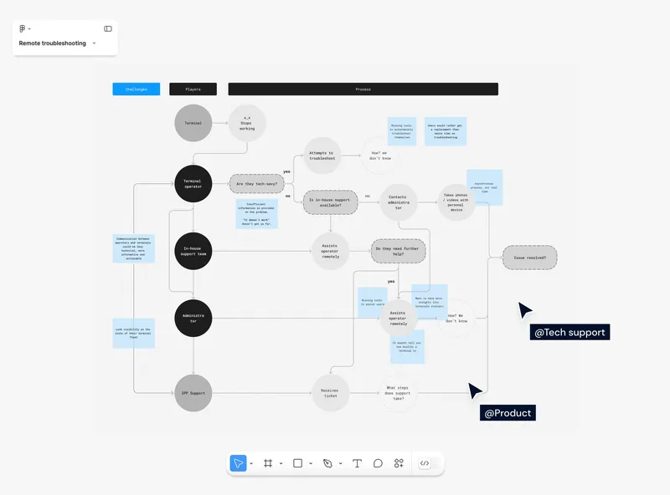Select the Stops working node
This screenshot has width=670, height=495.
pos(247,123)
